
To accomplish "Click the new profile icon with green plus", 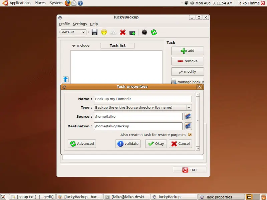I will tap(132, 32).
